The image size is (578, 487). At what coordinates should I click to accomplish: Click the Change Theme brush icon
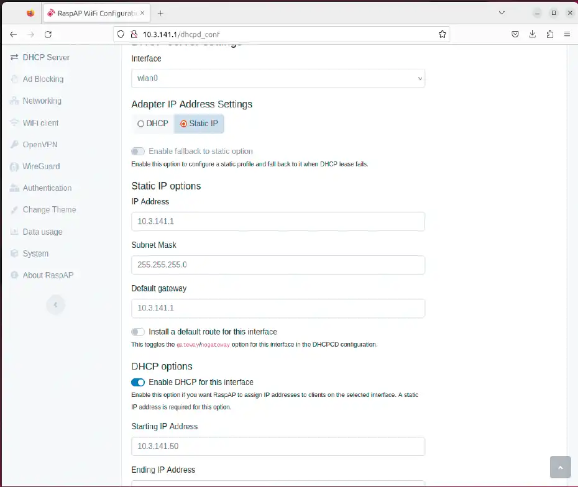pos(14,210)
